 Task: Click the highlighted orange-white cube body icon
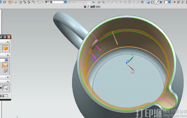5,66
